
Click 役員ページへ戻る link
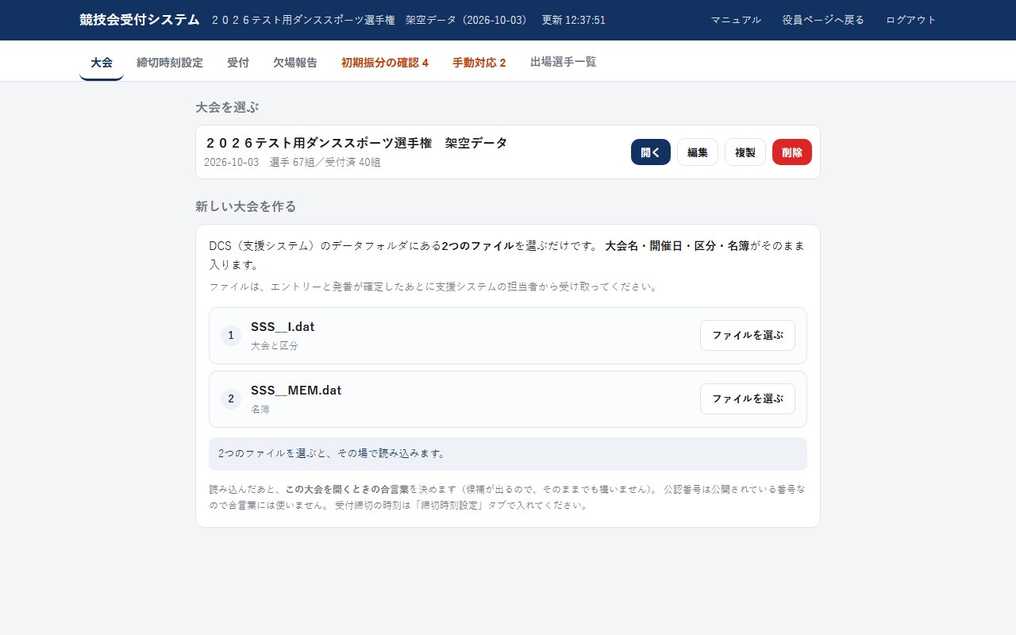823,20
